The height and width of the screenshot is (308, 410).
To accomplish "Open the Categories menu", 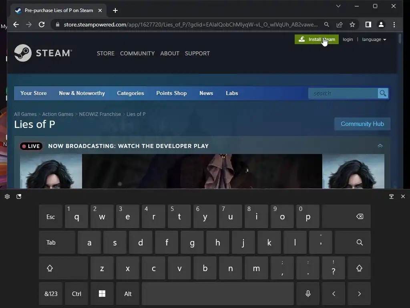I will 131,93.
